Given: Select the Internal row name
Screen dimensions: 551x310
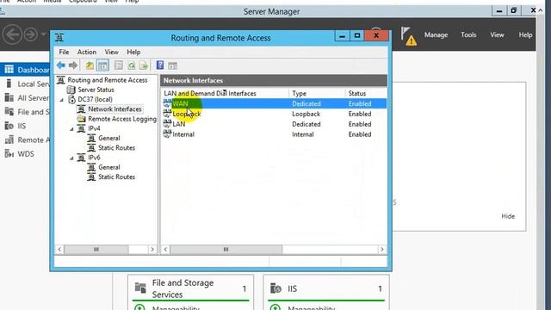Looking at the screenshot, I should [183, 134].
